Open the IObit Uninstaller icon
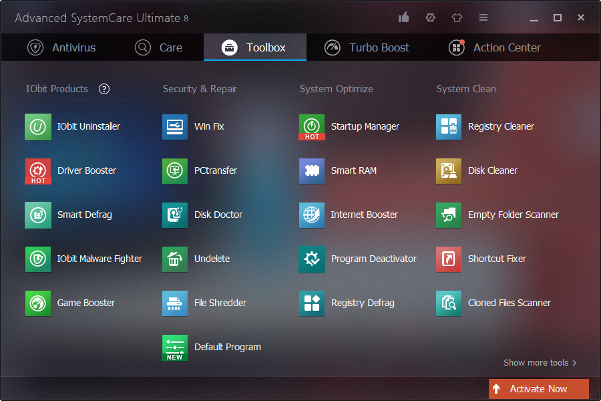Image resolution: width=601 pixels, height=401 pixels. [x=38, y=126]
